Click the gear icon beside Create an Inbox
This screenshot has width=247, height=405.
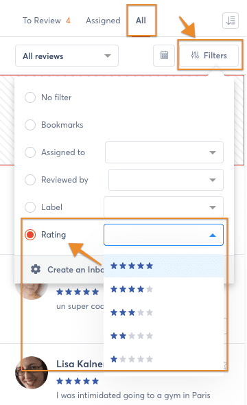[36, 269]
